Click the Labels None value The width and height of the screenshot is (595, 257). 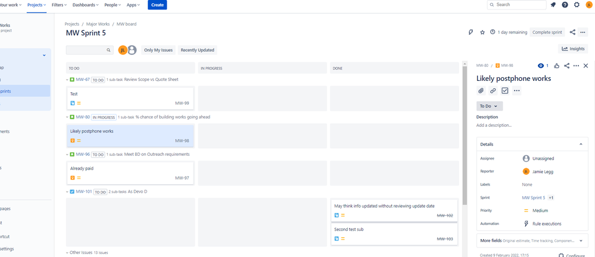tap(527, 184)
